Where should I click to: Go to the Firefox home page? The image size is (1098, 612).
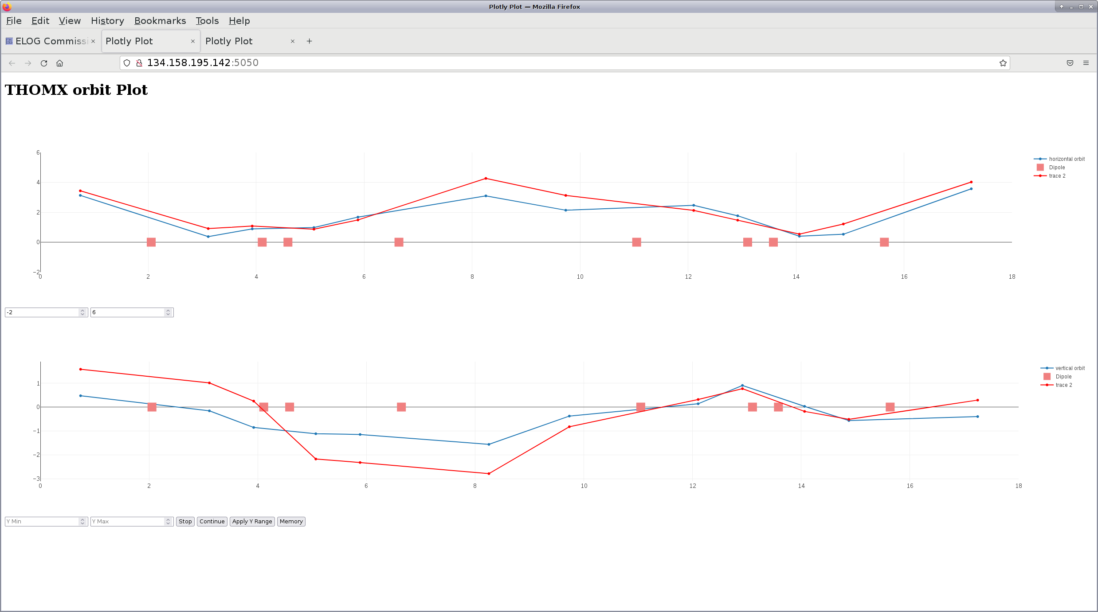click(59, 63)
